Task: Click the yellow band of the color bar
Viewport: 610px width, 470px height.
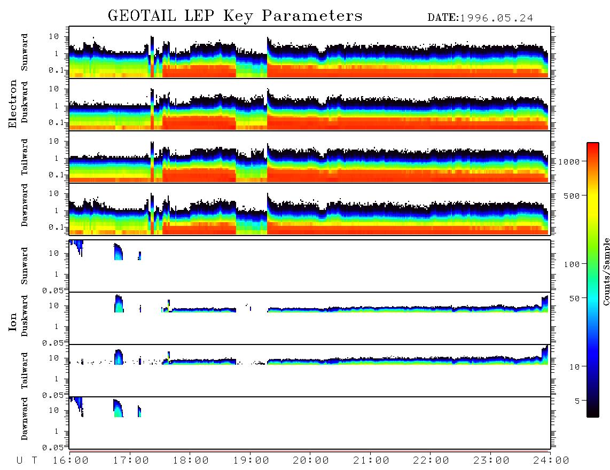Action: coord(593,202)
